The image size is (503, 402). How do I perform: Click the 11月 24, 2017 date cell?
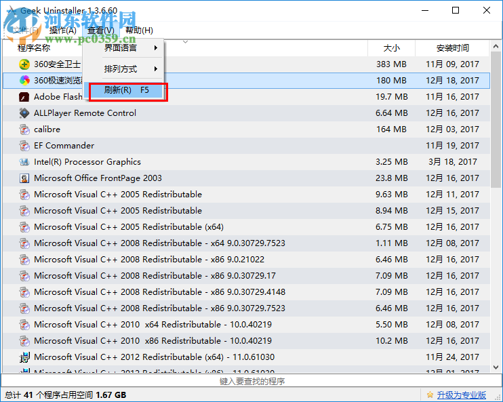452,357
